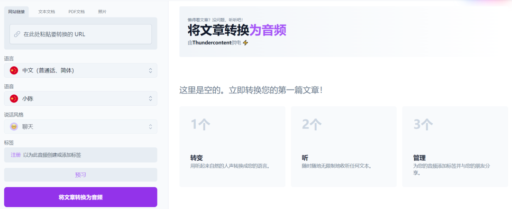Open the 说话风格 dropdown showing 聊天

point(81,127)
